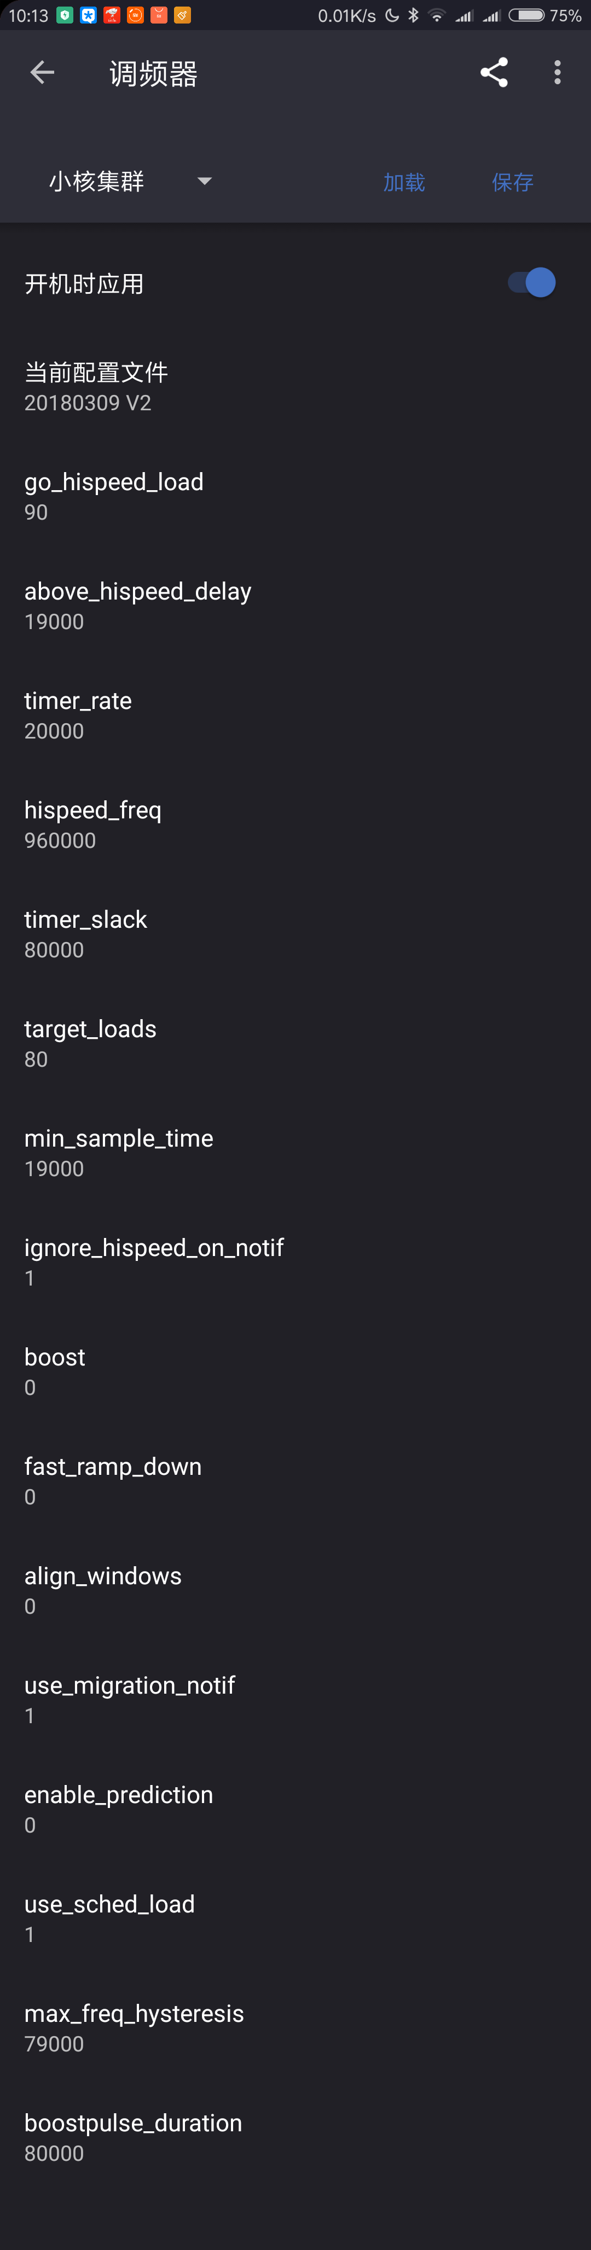Tap the back arrow to exit 调频器
This screenshot has height=2250, width=591.
pos(41,73)
